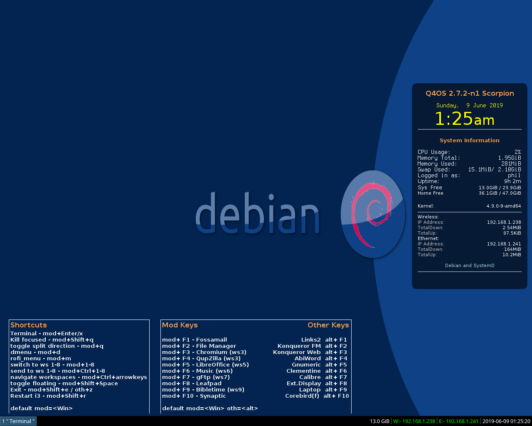Click the Konqueror Web alt+ F3 entry
This screenshot has height=426, width=532.
tap(310, 352)
